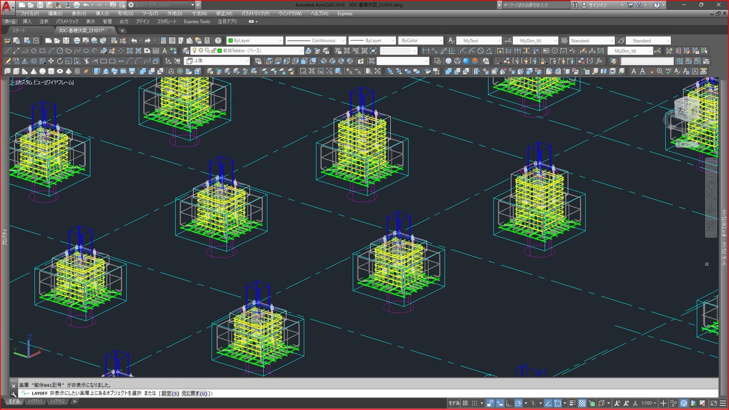
Task: Open the 躯体Tekkin layer dropdown
Action: tap(247, 51)
